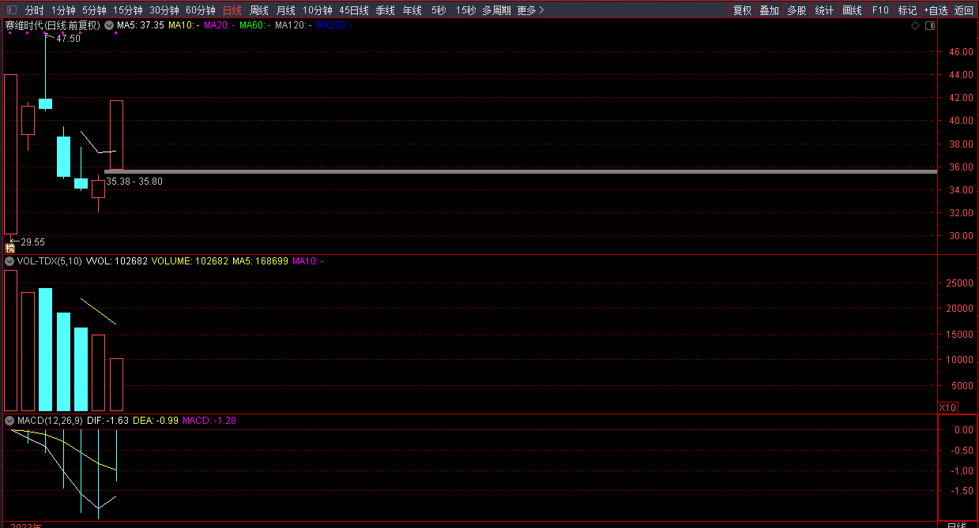Viewport: 979px width, 528px height.
Task: Expand 更多 period options
Action: tap(530, 10)
